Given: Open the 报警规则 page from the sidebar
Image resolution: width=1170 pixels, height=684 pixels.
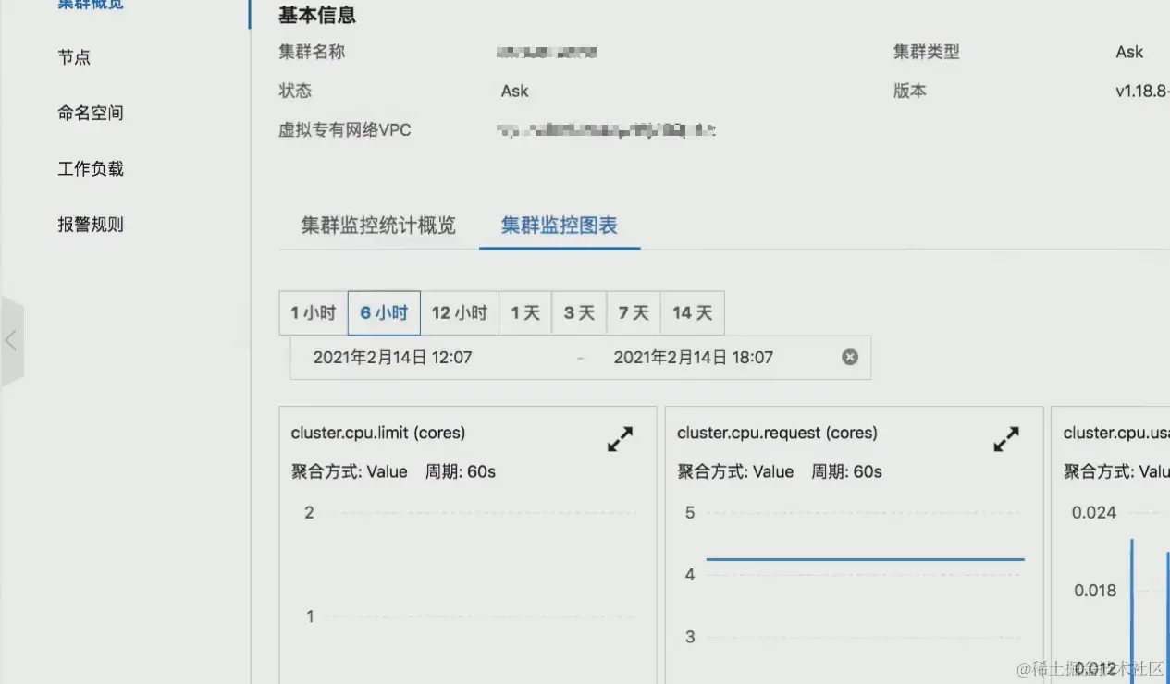Looking at the screenshot, I should (90, 224).
